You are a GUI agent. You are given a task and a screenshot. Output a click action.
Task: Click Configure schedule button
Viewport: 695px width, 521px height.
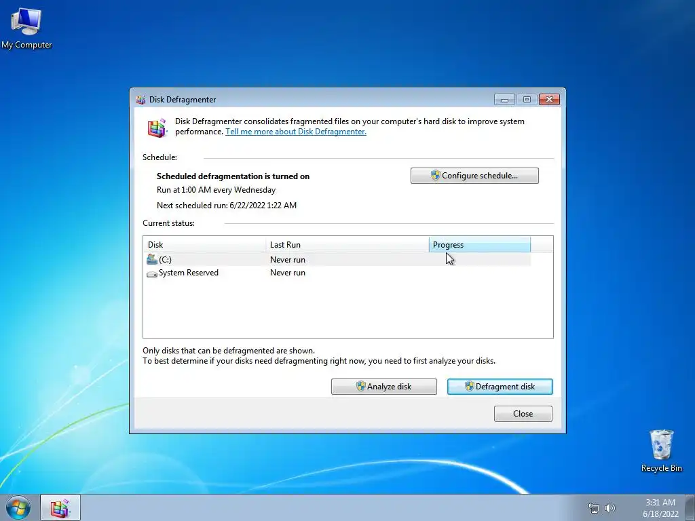coord(474,176)
